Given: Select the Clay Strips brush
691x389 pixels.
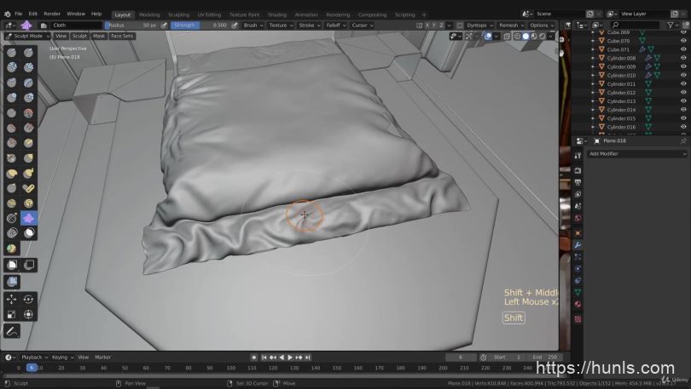Looking at the screenshot, I should pos(28,67).
